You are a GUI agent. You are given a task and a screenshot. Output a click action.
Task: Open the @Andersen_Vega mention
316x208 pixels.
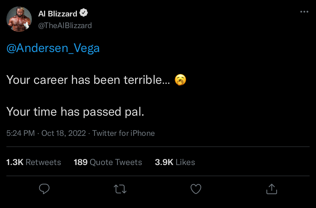pyautogui.click(x=53, y=48)
